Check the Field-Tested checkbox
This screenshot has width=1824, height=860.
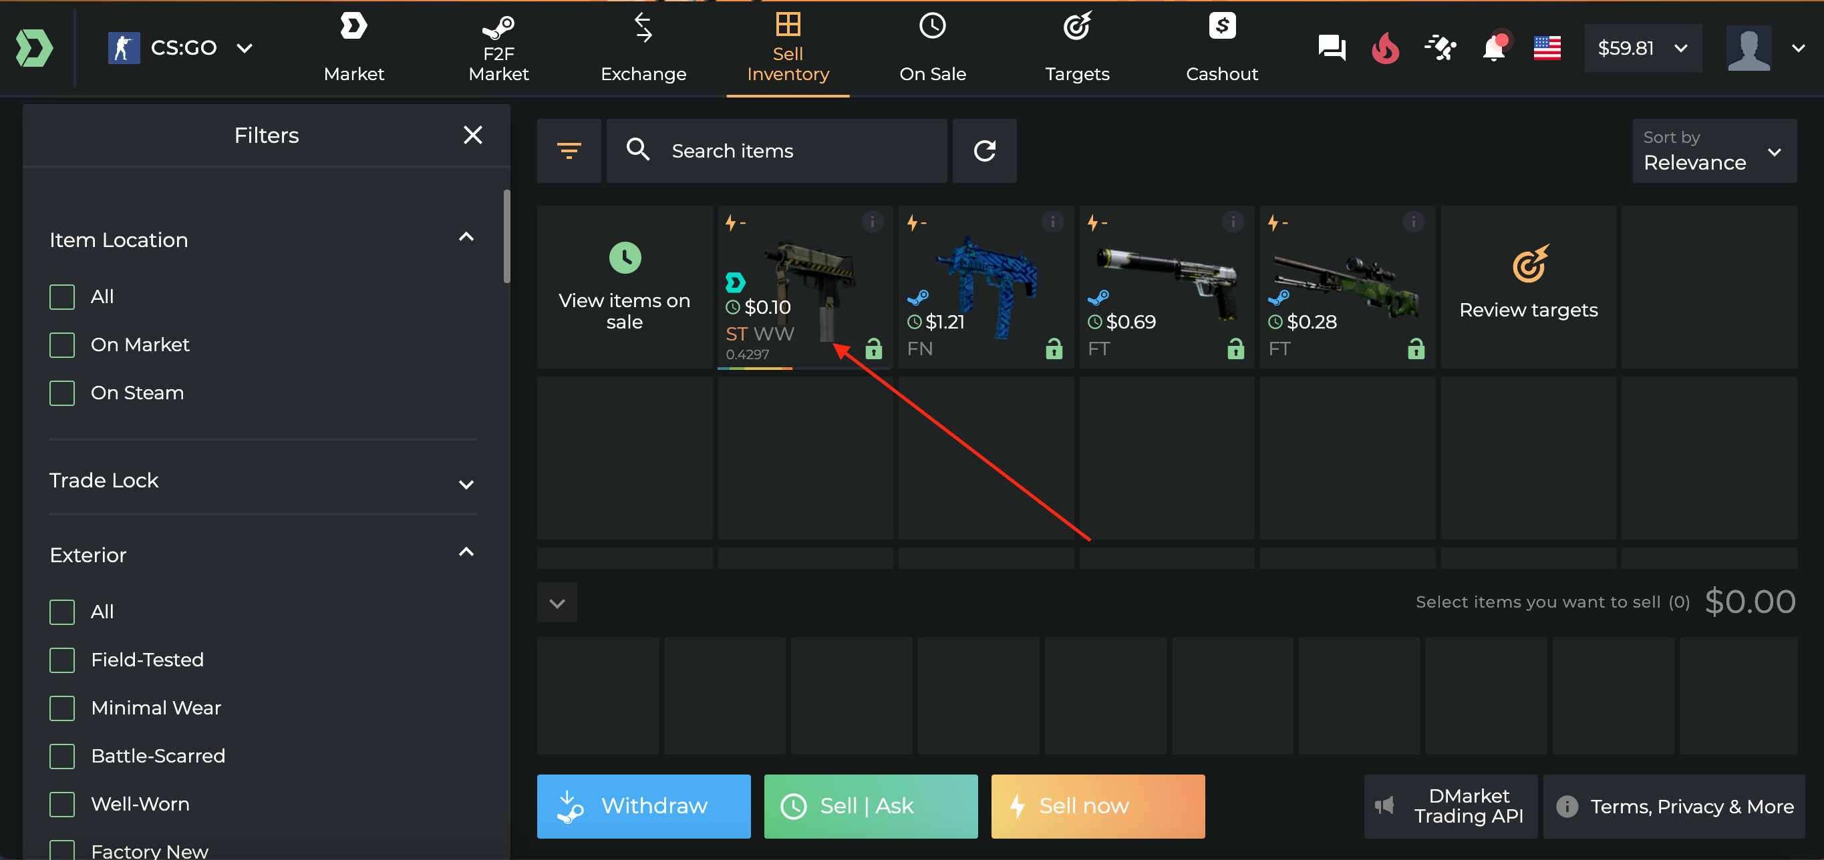coord(62,660)
